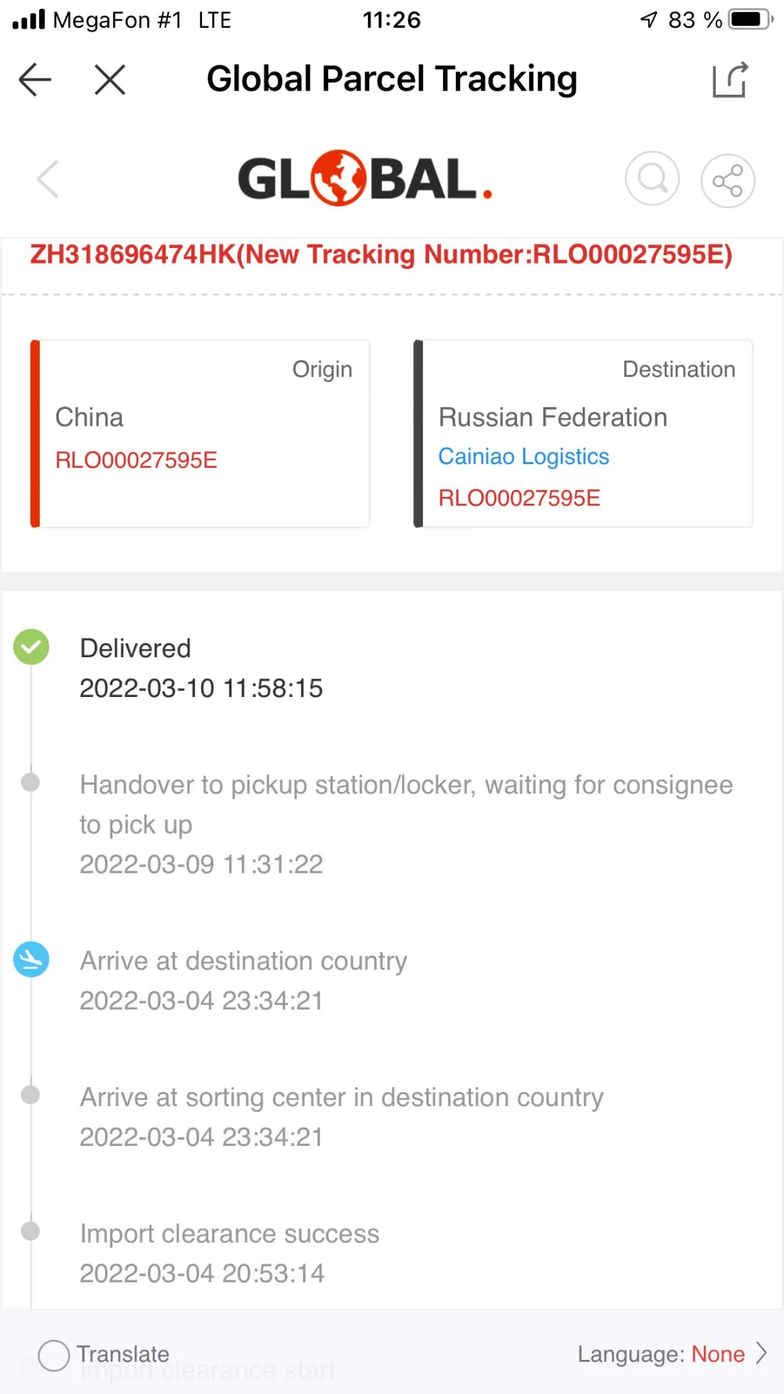Tap the Handover to pickup station timeline dot

click(31, 782)
